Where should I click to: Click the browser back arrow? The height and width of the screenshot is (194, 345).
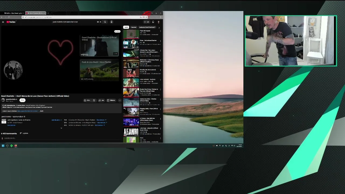click(x=2, y=17)
